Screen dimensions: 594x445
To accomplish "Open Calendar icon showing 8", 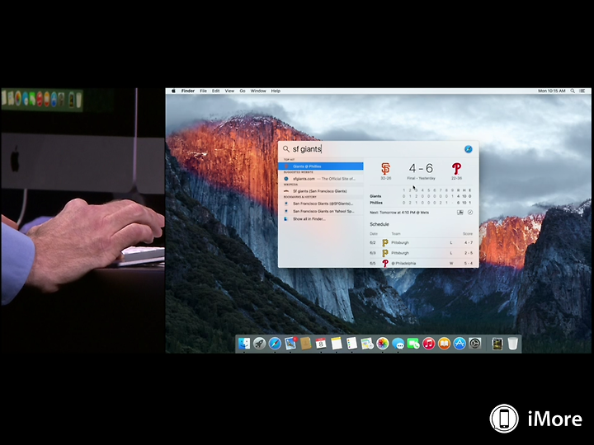I will pos(321,344).
